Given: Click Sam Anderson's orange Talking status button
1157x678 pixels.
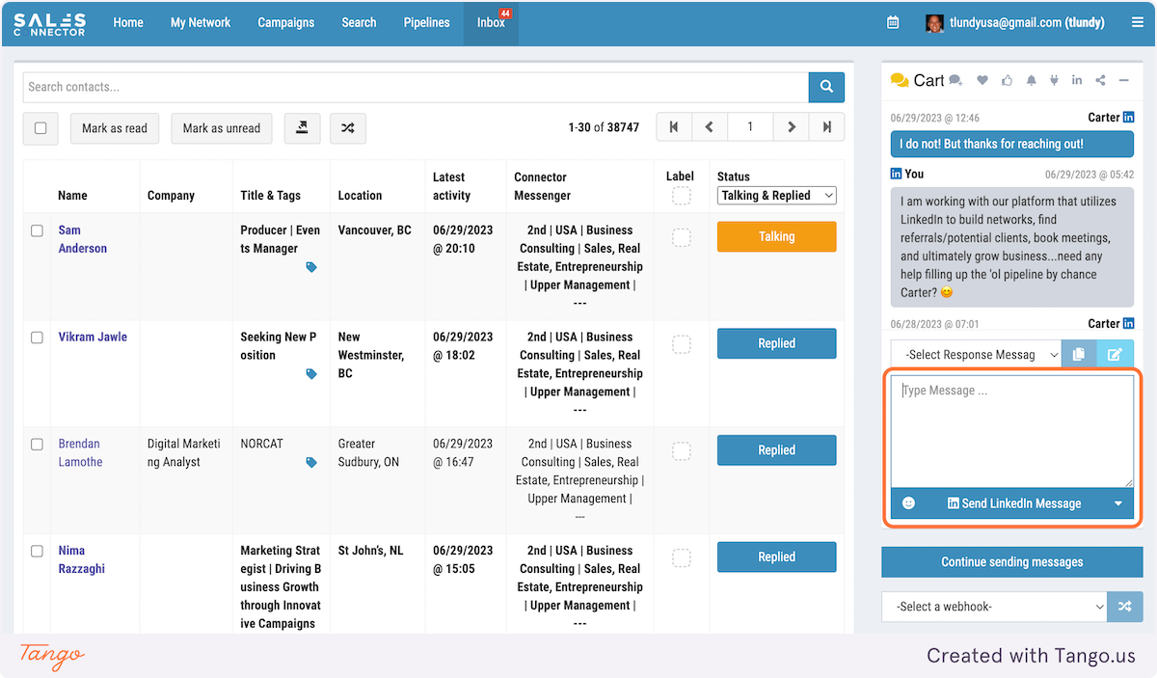Looking at the screenshot, I should click(x=776, y=236).
